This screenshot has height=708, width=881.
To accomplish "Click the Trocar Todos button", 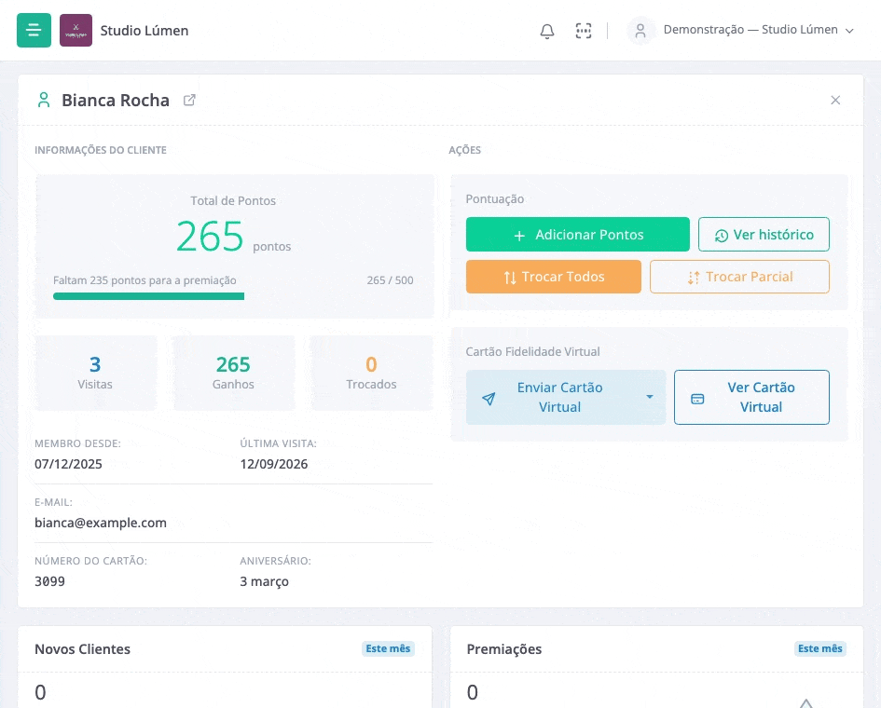I will [x=554, y=277].
